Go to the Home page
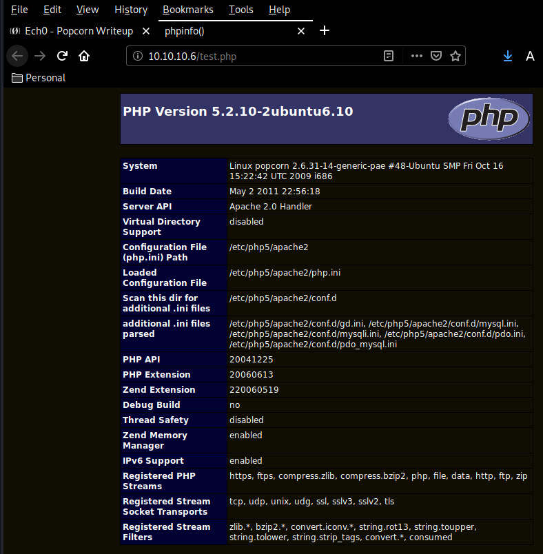The width and height of the screenshot is (543, 554). [84, 56]
